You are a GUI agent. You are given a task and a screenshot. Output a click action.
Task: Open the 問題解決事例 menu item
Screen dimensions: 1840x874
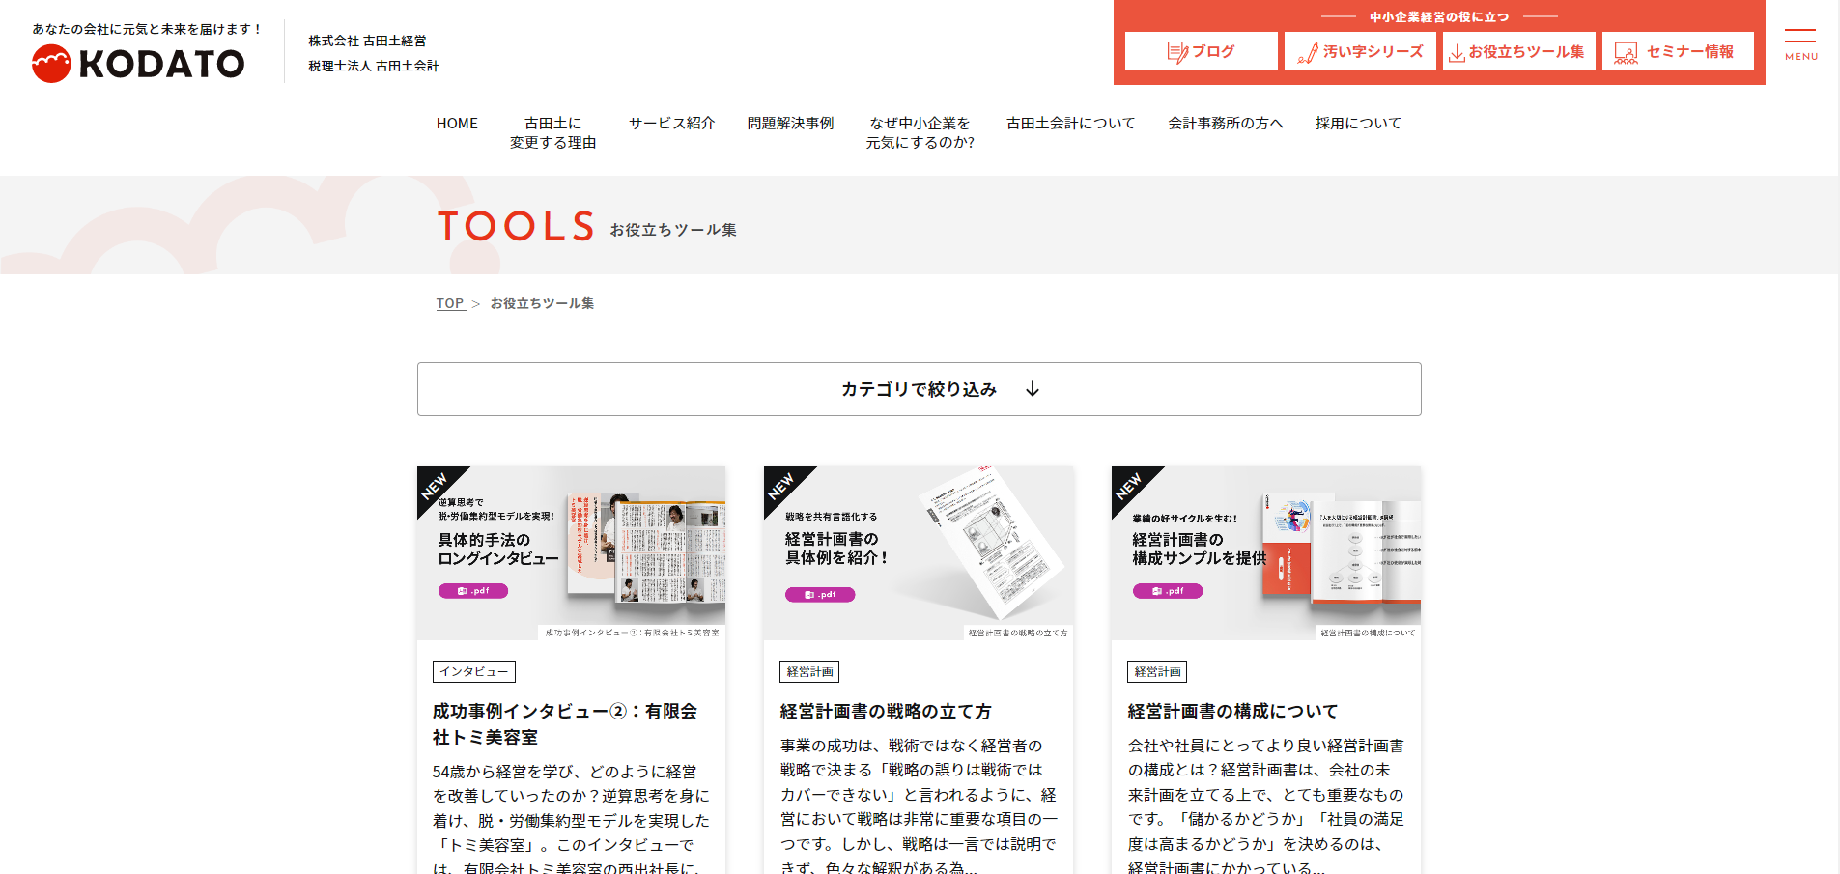click(x=790, y=124)
